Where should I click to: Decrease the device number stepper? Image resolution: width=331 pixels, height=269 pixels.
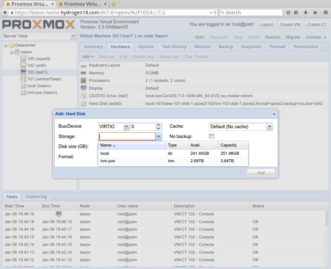coord(158,128)
